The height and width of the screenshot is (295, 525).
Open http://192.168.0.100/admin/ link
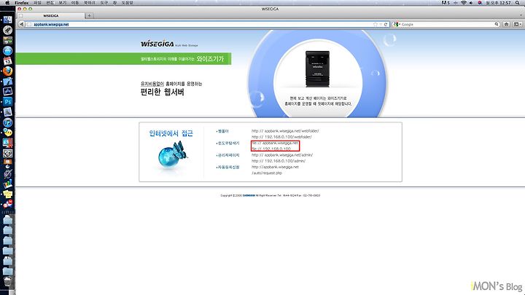(279, 161)
